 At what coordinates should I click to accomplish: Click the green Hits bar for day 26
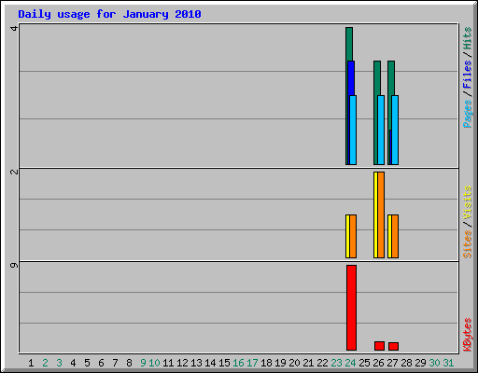[376, 113]
